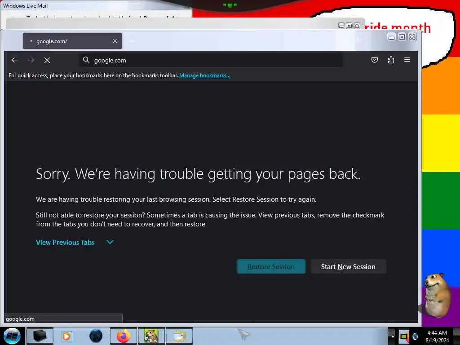460x345 pixels.
Task: Click the search magnifier in the address bar
Action: click(x=86, y=60)
